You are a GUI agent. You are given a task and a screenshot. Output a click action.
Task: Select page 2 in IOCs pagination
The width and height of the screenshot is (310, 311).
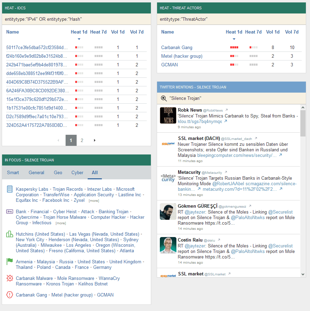pyautogui.click(x=82, y=140)
